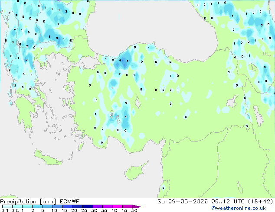Click the legend value '50'
Viewport: 275px width, 212px height.
tap(134, 210)
